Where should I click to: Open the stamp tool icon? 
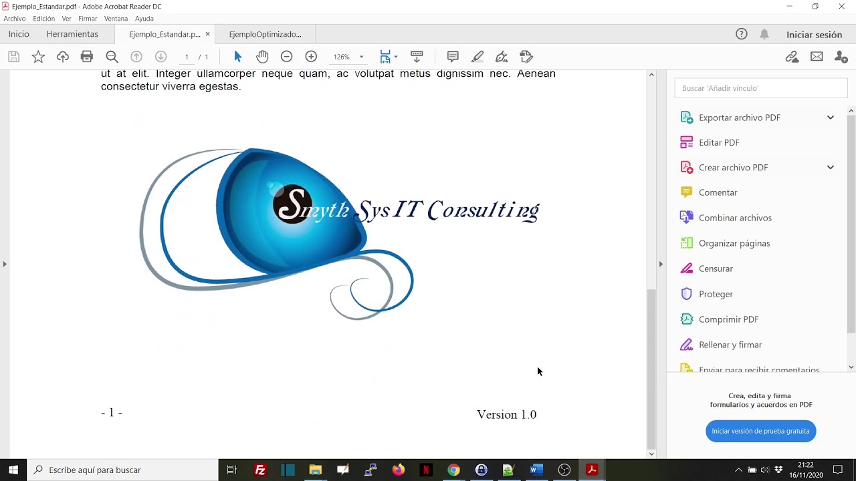tap(526, 57)
